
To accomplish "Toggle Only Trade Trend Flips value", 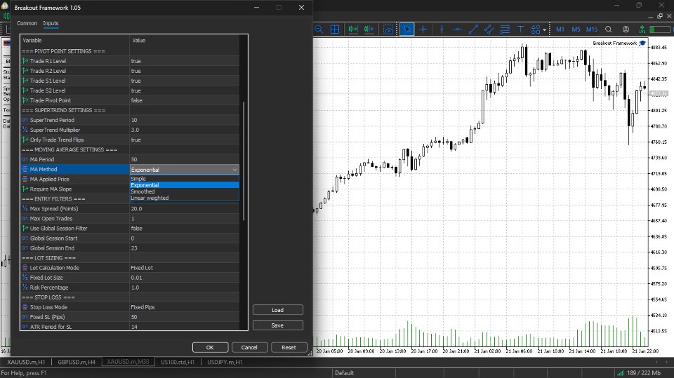I will point(184,140).
